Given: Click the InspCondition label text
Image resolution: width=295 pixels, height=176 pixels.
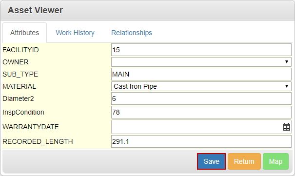Looking at the screenshot, I should coord(23,112).
